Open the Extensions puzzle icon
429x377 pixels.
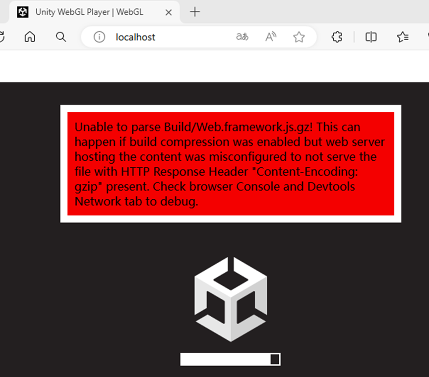337,37
